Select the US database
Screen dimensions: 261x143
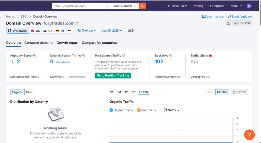(x=36, y=31)
